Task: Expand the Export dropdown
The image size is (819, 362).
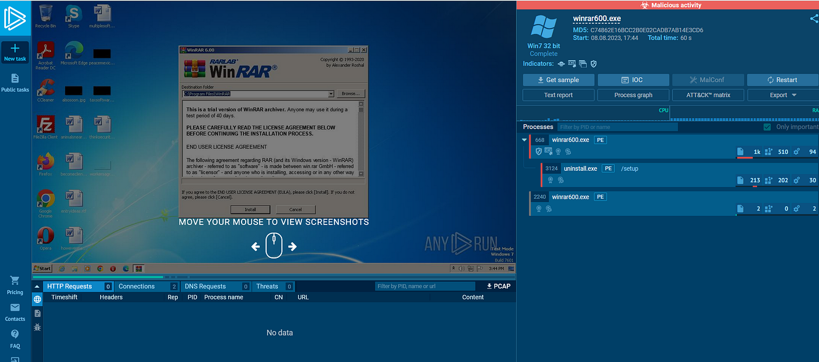Action: coord(783,95)
